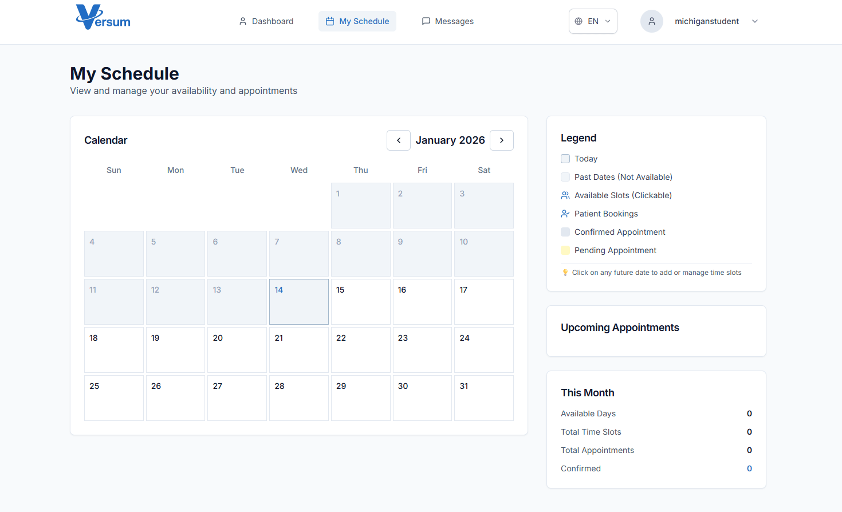This screenshot has height=512, width=842.
Task: Click the user avatar icon next to michiganstudent
Action: [x=652, y=21]
